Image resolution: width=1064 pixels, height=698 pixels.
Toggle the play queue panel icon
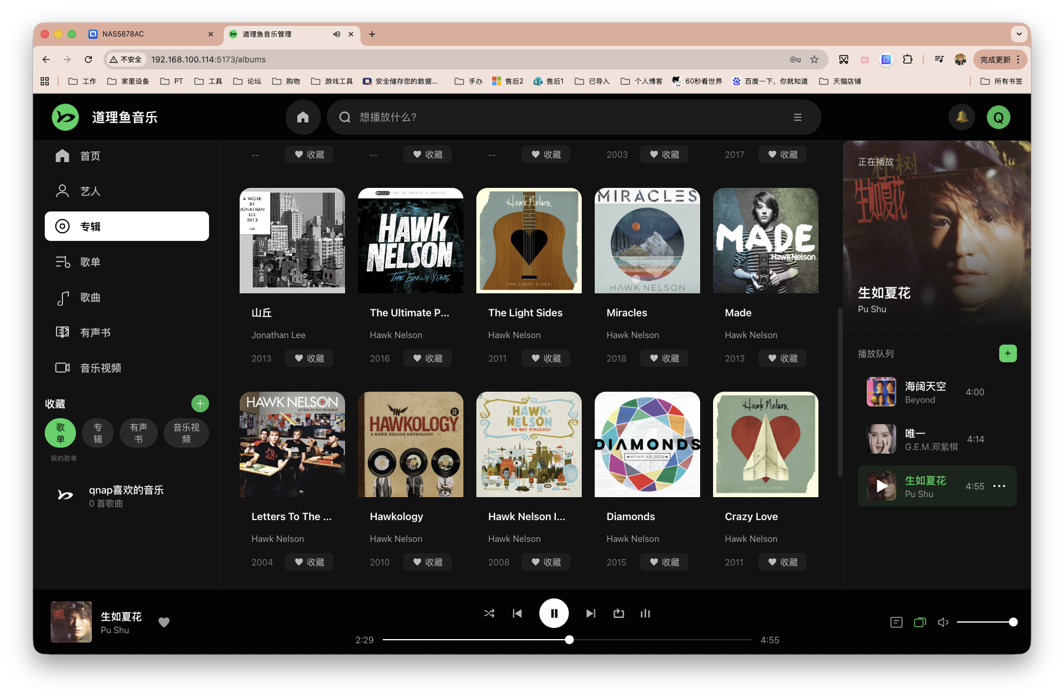920,622
